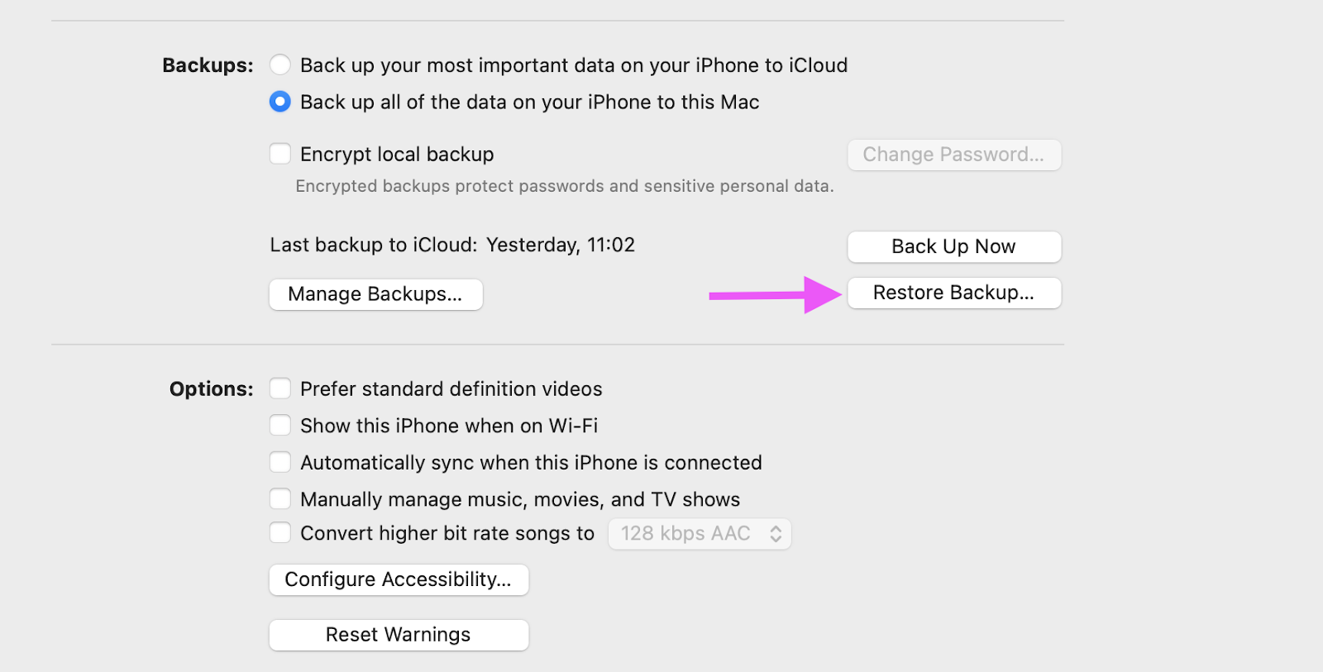1323x672 pixels.
Task: Click the Change Password button
Action: (x=953, y=155)
